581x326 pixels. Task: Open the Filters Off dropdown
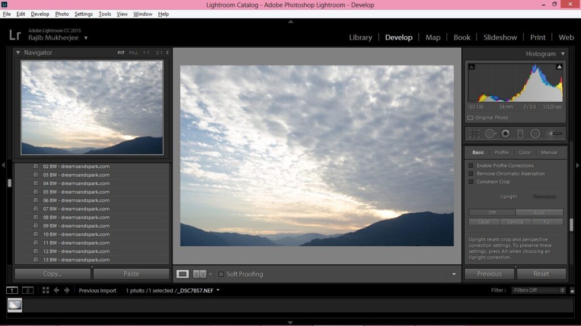538,290
